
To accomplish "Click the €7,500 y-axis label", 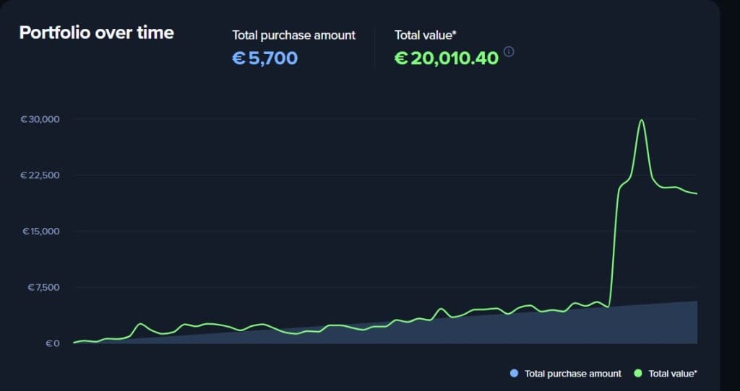I will click(x=43, y=287).
